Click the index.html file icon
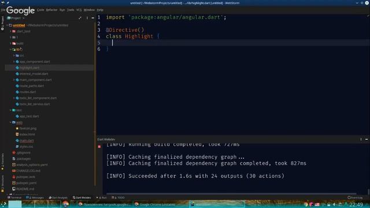Viewport: 370px width, 208px height. [17, 134]
